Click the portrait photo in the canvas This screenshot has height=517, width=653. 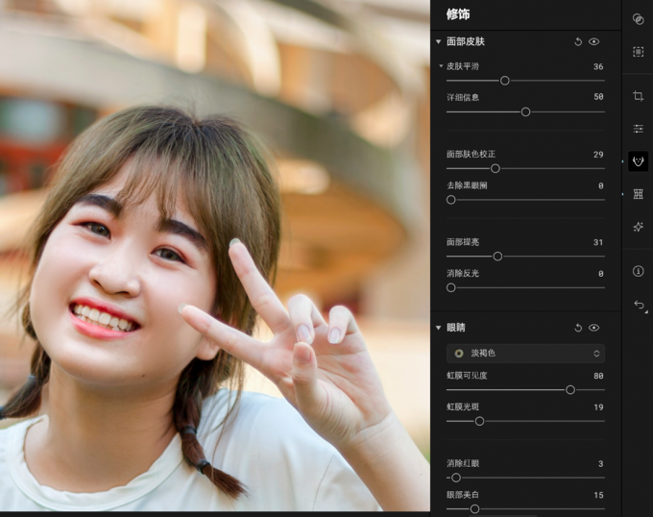tap(215, 256)
